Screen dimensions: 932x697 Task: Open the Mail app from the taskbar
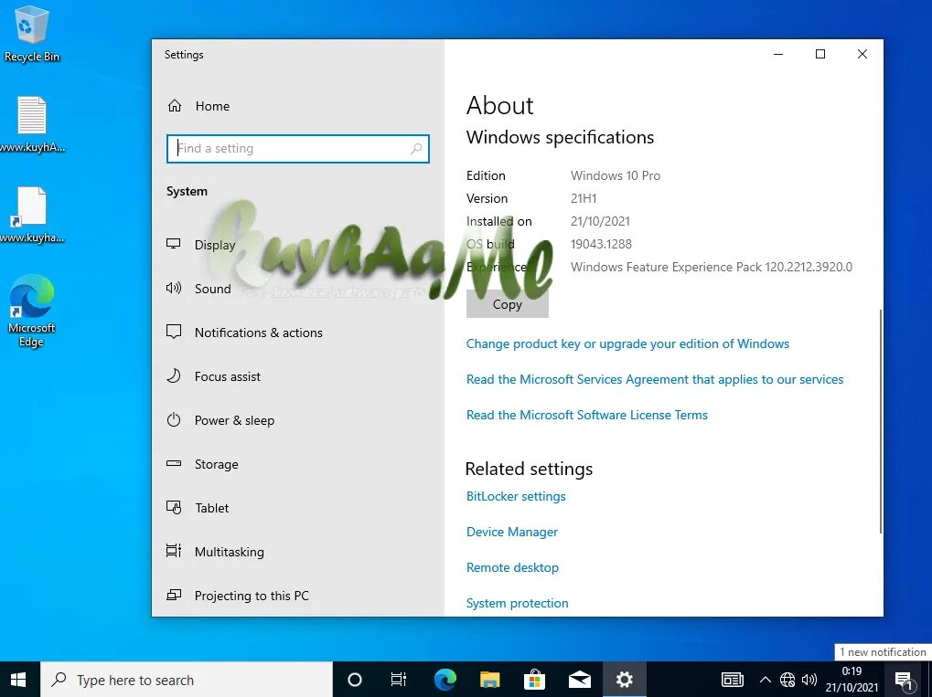[580, 680]
